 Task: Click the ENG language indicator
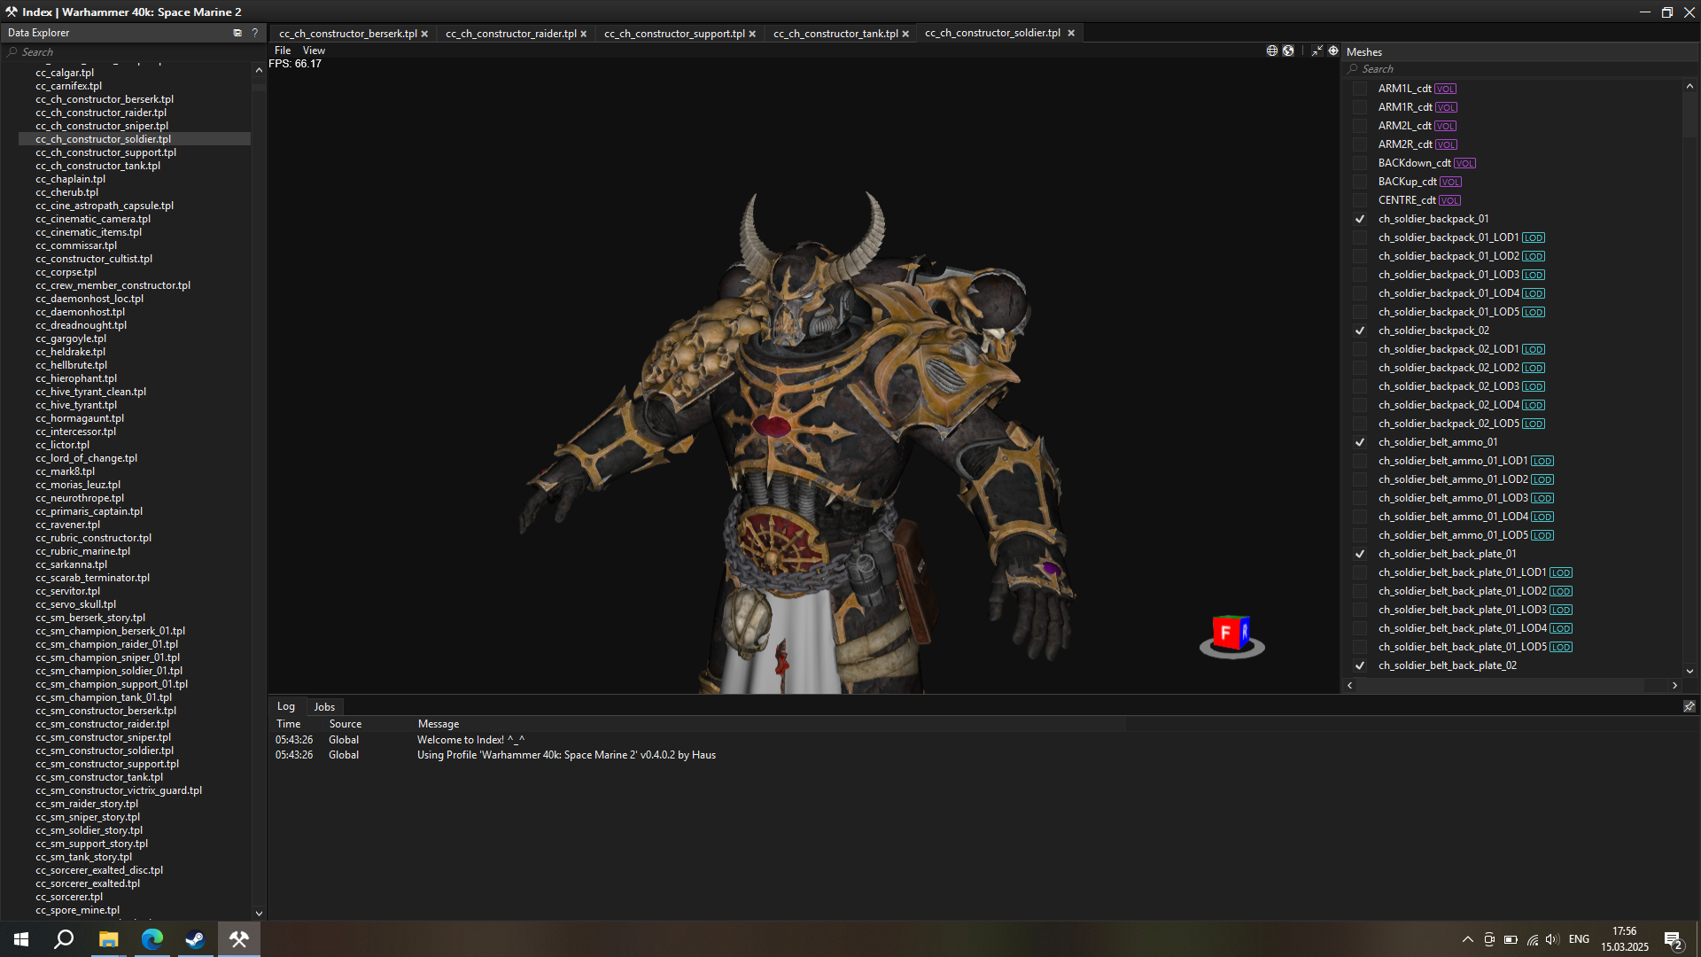click(x=1579, y=939)
